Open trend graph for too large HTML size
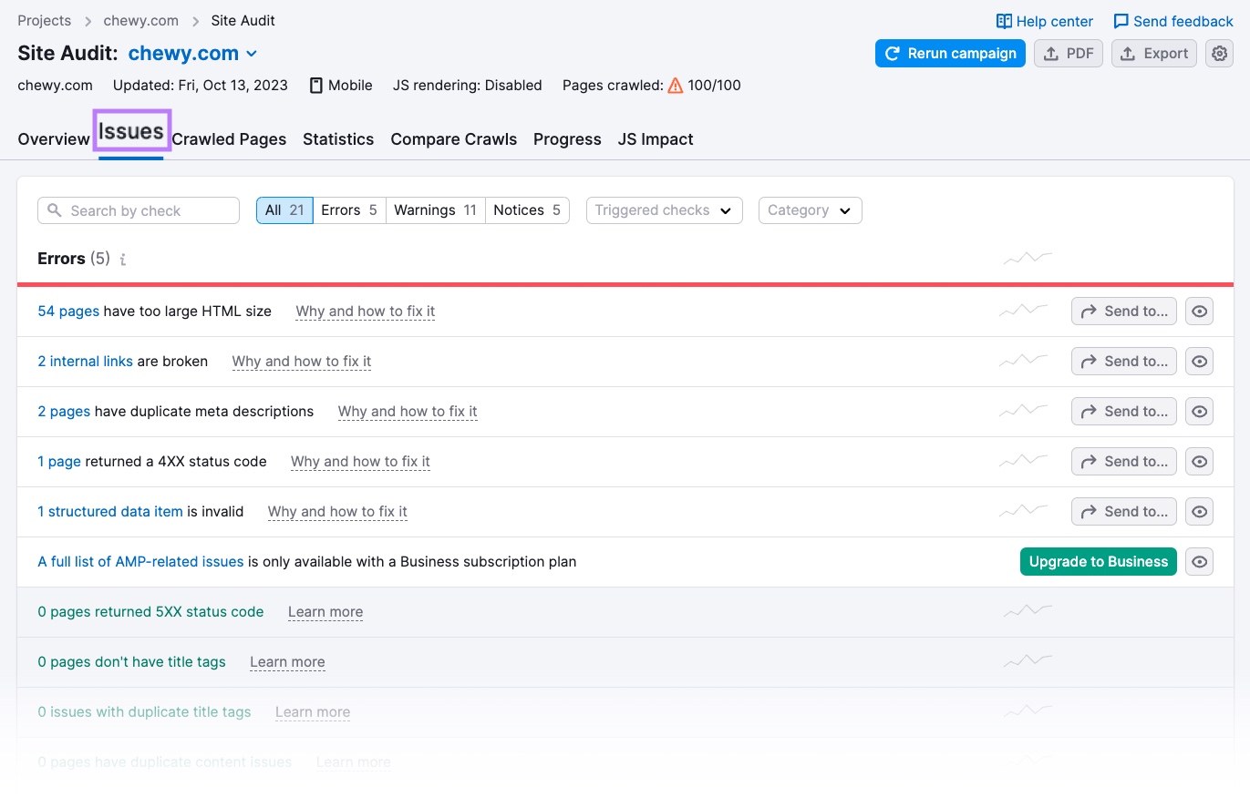The image size is (1250, 797). (x=1023, y=311)
